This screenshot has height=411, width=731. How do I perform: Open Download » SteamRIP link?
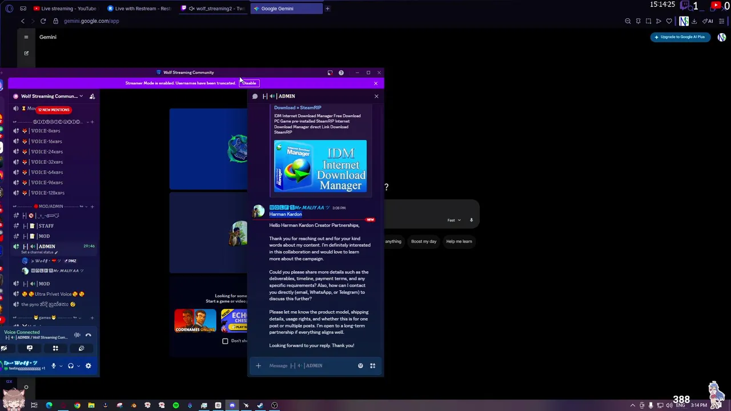(298, 107)
